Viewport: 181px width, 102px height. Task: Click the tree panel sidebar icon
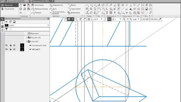tap(2, 19)
